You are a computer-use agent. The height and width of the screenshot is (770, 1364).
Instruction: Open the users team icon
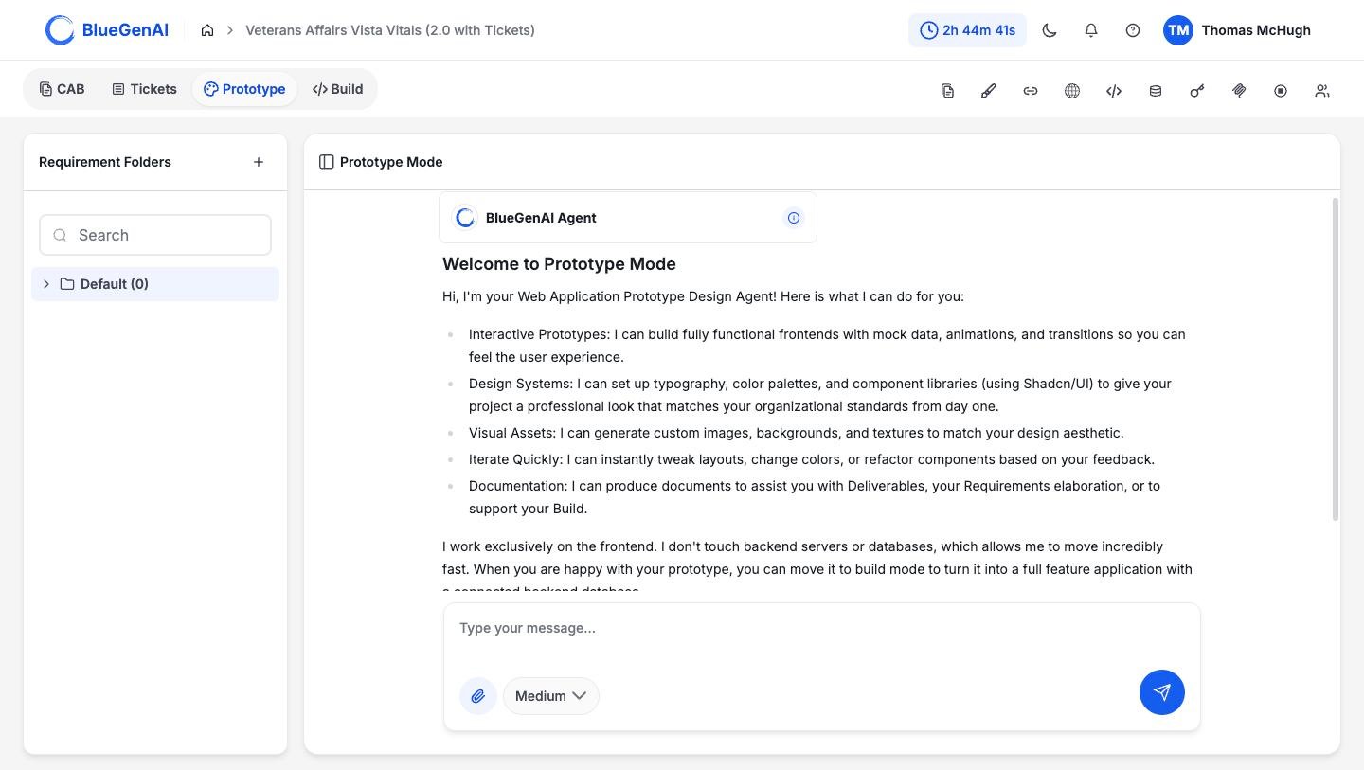tap(1322, 91)
